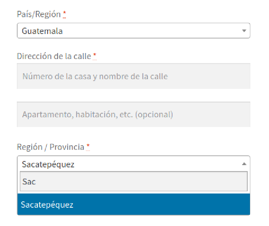Select Guatemala in the country combo box

click(134, 31)
